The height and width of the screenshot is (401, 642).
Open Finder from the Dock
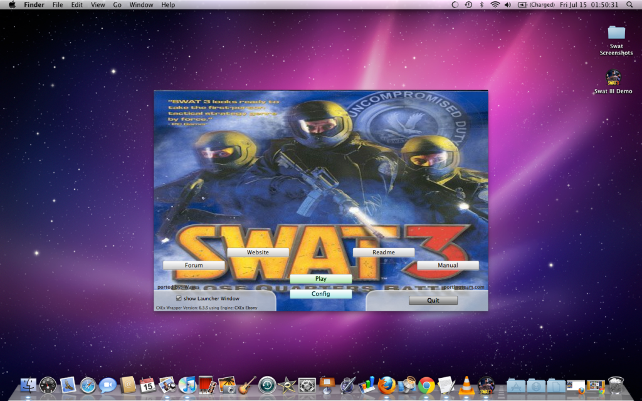28,385
